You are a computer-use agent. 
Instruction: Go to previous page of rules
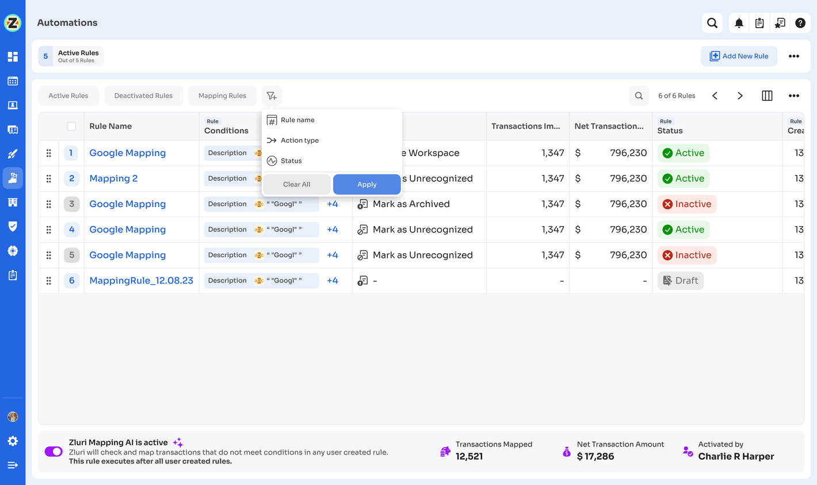click(x=715, y=96)
